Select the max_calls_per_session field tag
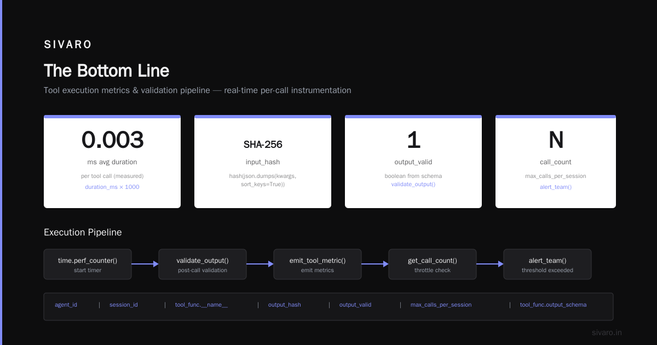 (441, 305)
